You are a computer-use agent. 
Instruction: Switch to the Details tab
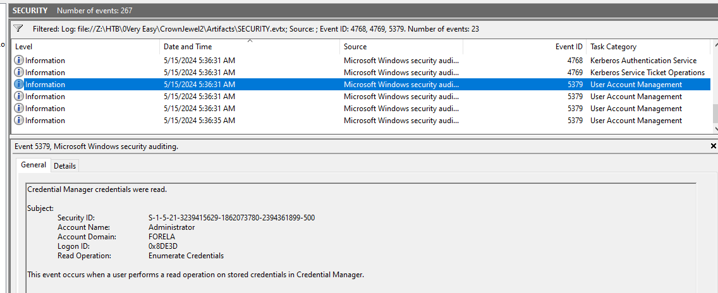click(64, 165)
